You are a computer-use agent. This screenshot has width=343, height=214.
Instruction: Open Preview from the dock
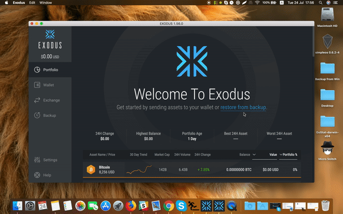pyautogui.click(x=156, y=205)
